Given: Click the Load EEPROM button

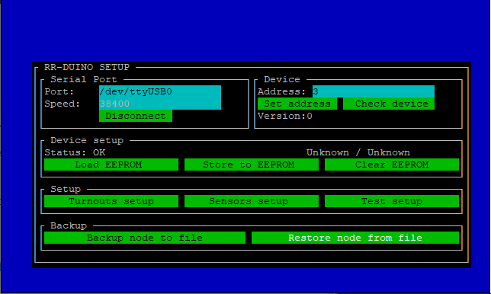Looking at the screenshot, I should [x=111, y=165].
